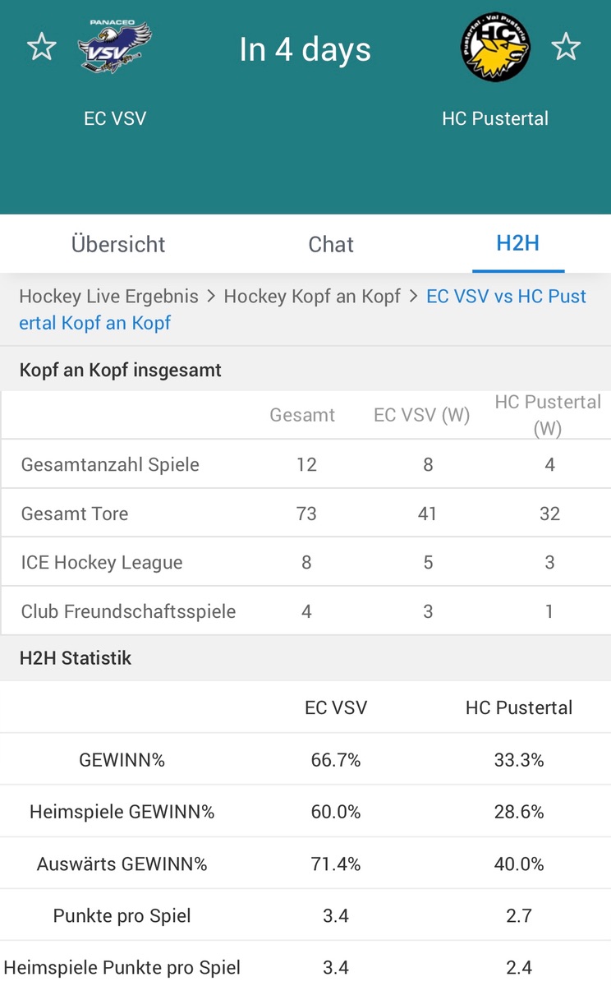The width and height of the screenshot is (611, 986).
Task: Click the HC Pustertal team name in header
Action: pyautogui.click(x=495, y=118)
